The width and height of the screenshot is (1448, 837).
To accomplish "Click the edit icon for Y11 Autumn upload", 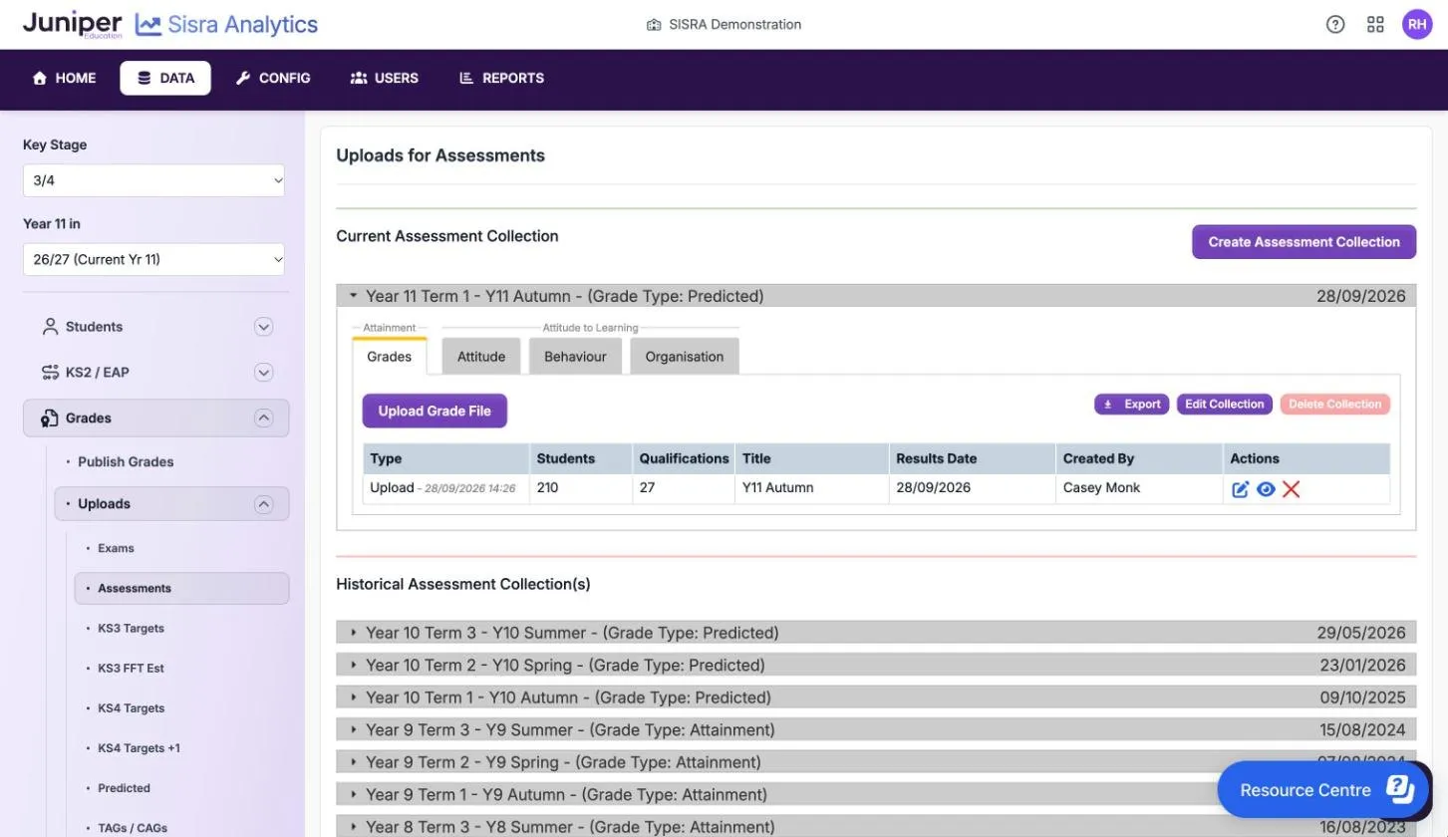I will tap(1241, 489).
